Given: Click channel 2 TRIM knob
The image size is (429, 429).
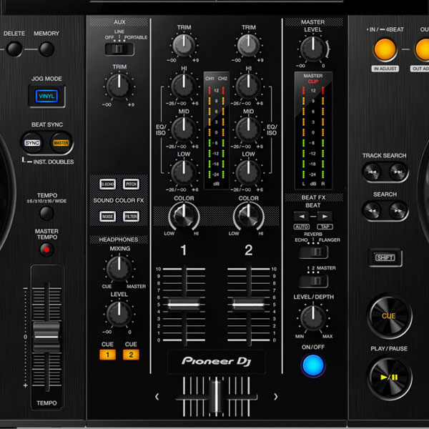Looking at the screenshot, I should (x=248, y=46).
